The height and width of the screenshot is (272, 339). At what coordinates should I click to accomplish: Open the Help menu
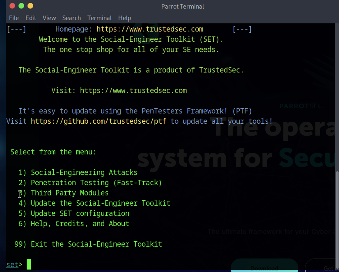point(124,18)
